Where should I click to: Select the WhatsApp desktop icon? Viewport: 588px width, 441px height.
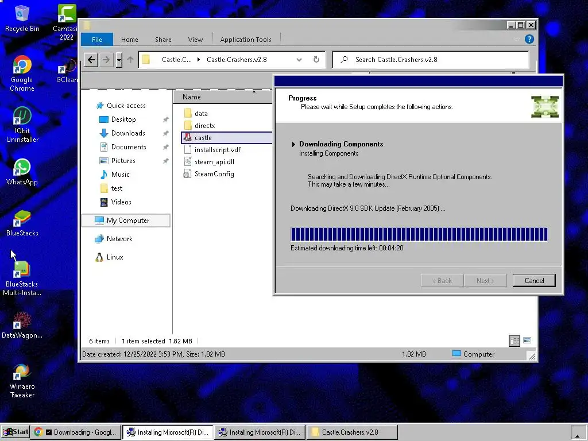pyautogui.click(x=22, y=172)
